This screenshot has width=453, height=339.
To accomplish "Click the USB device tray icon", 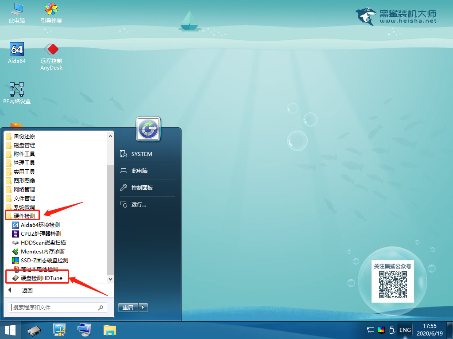I will 392,330.
